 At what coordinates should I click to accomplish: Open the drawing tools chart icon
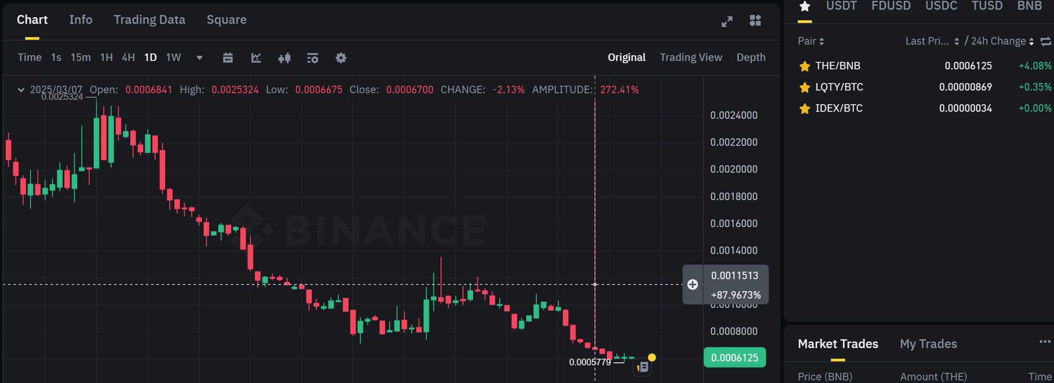(x=256, y=58)
